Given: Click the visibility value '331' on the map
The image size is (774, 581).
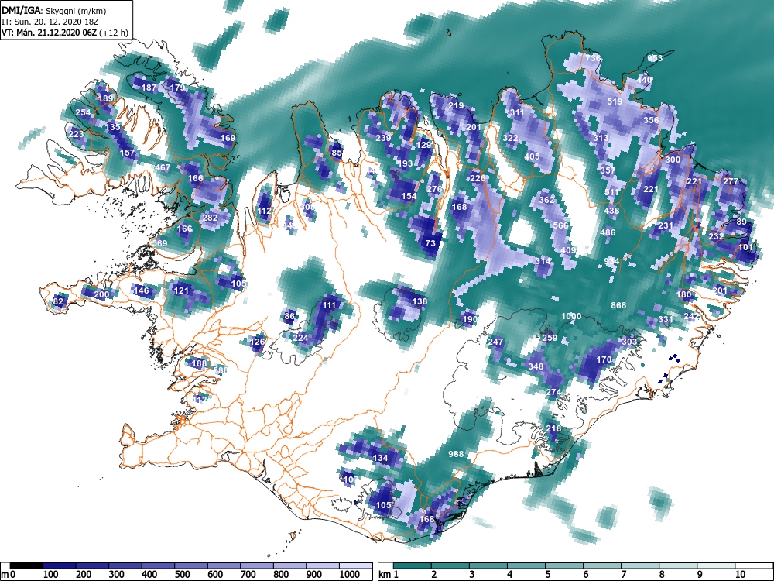Looking at the screenshot, I should click(666, 319).
